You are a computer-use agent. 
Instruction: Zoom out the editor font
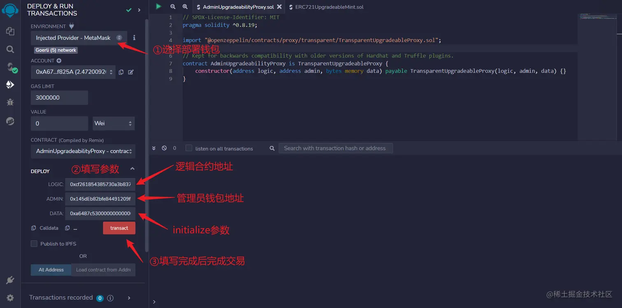point(173,7)
